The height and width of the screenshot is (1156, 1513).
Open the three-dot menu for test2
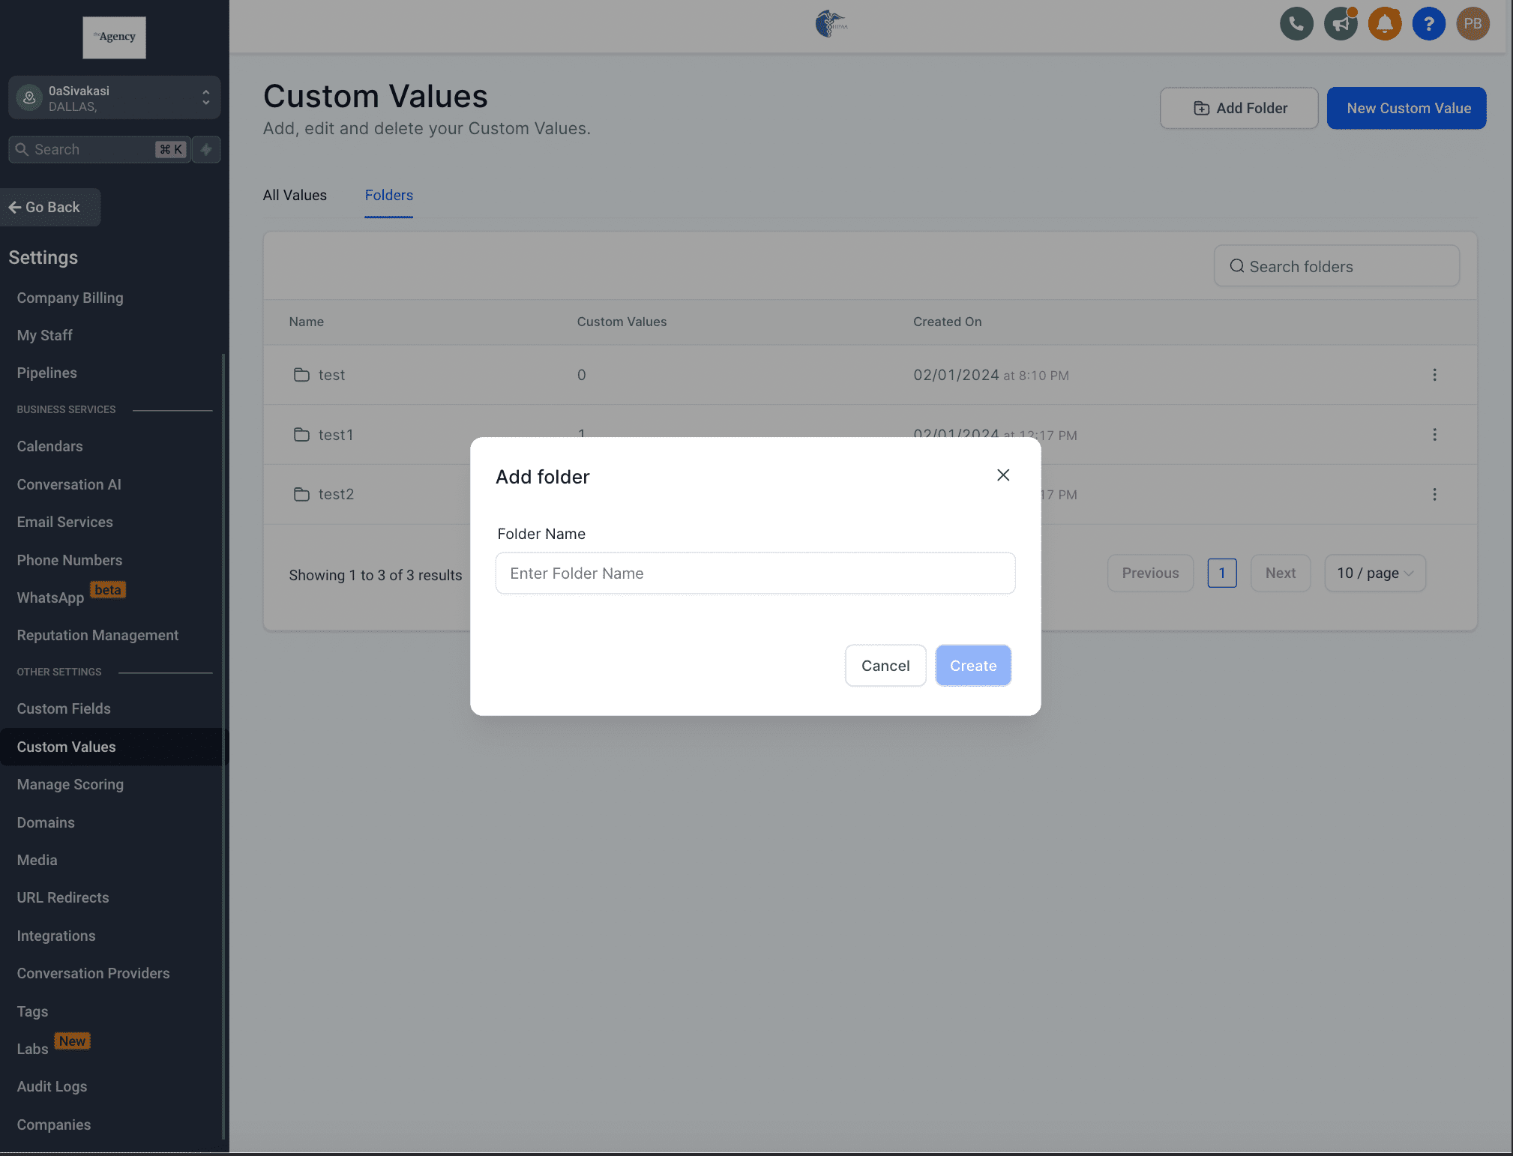[1434, 494]
